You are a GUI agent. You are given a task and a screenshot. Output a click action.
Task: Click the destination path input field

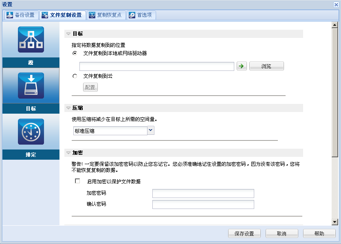pos(157,66)
